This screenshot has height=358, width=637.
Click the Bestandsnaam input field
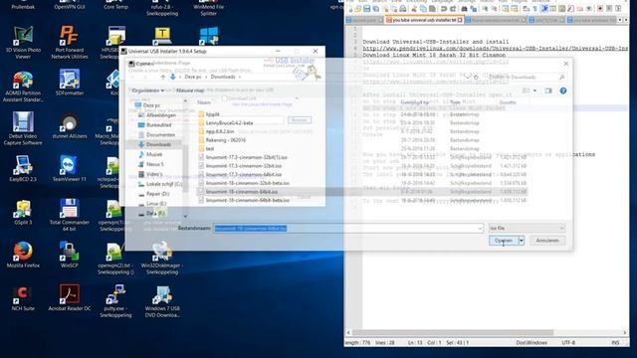348,229
